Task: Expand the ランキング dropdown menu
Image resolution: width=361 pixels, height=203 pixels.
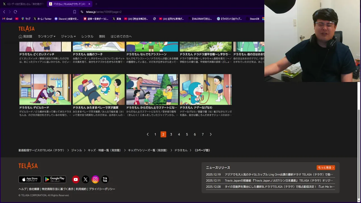Action: (47, 36)
